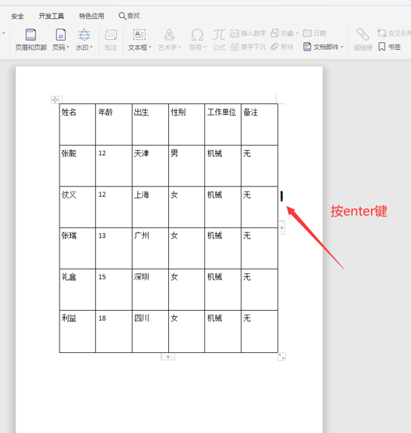Add a column using plus right of table

282,228
